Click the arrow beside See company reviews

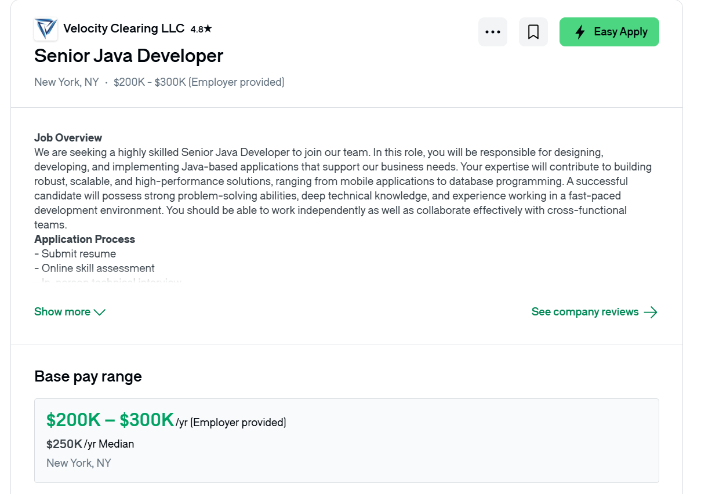pyautogui.click(x=651, y=313)
